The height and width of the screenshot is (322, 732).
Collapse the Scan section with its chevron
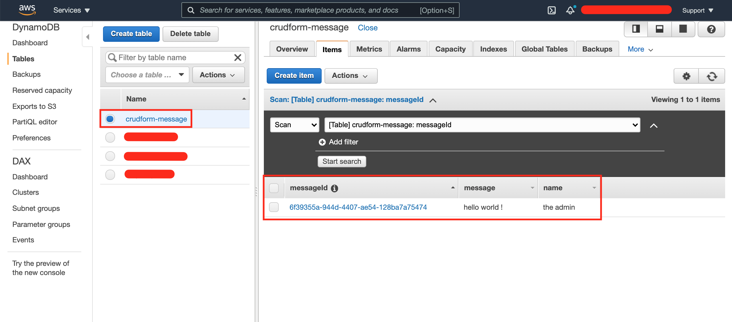[433, 100]
